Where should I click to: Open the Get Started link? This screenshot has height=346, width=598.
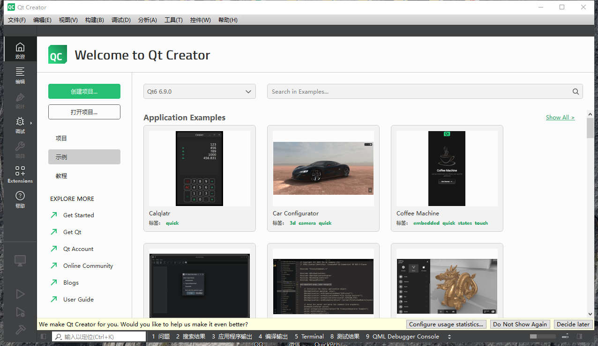point(79,215)
